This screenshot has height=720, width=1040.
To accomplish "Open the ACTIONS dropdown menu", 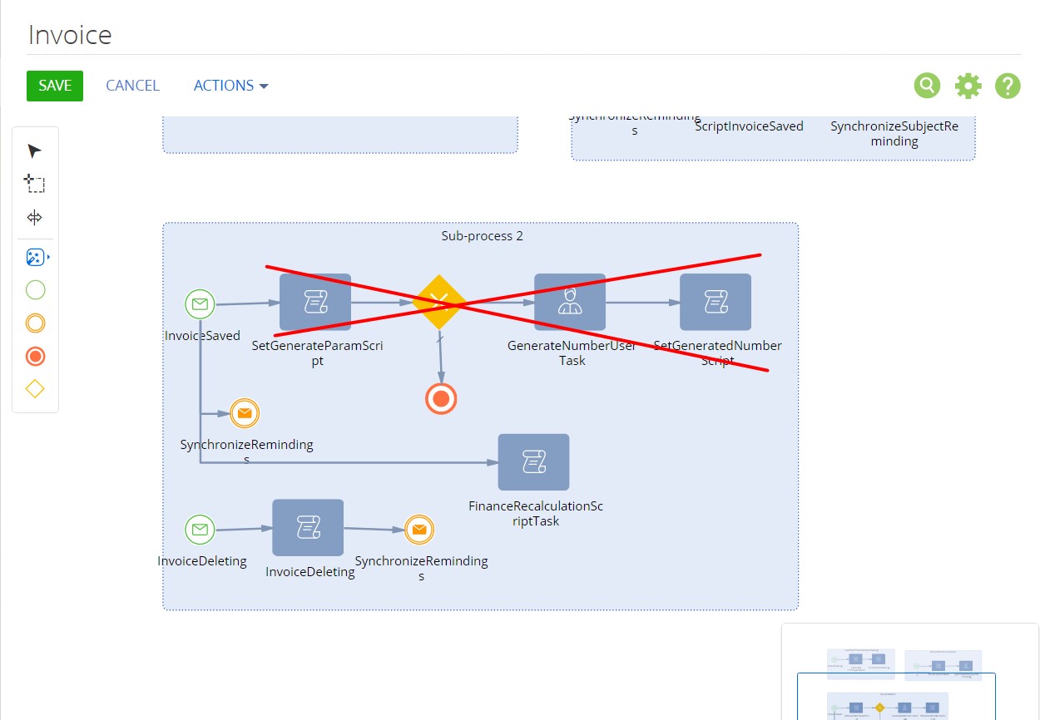I will coord(230,86).
